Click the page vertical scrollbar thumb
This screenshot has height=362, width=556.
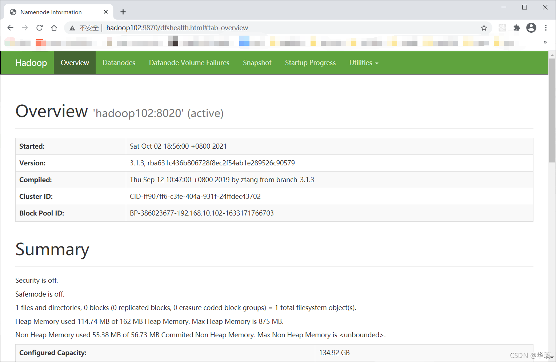[x=552, y=111]
